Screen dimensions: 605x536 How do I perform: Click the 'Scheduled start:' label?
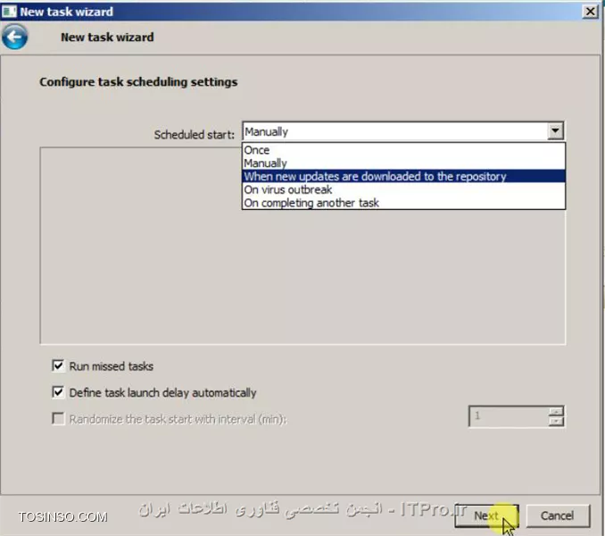[x=194, y=135]
